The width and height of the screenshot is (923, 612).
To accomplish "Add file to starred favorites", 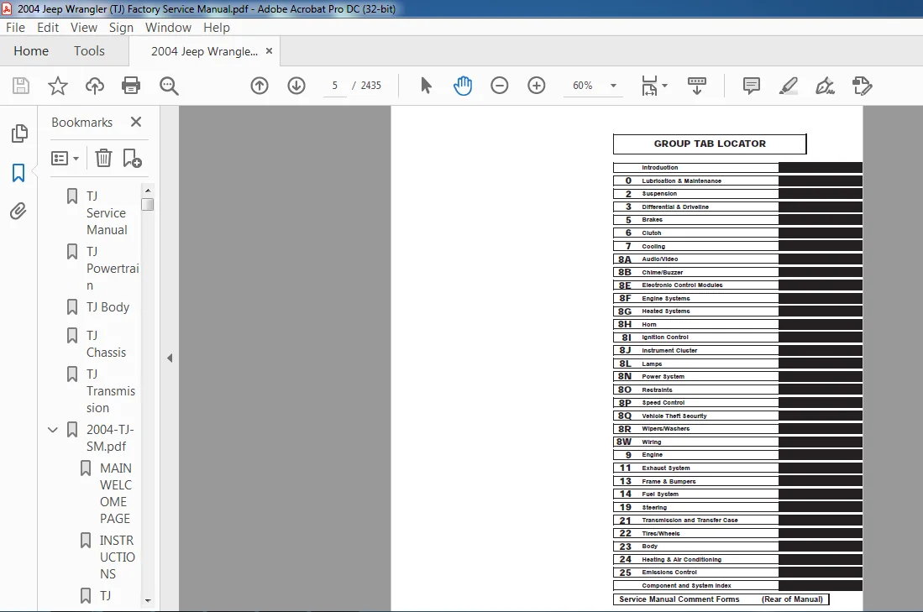I will point(58,86).
